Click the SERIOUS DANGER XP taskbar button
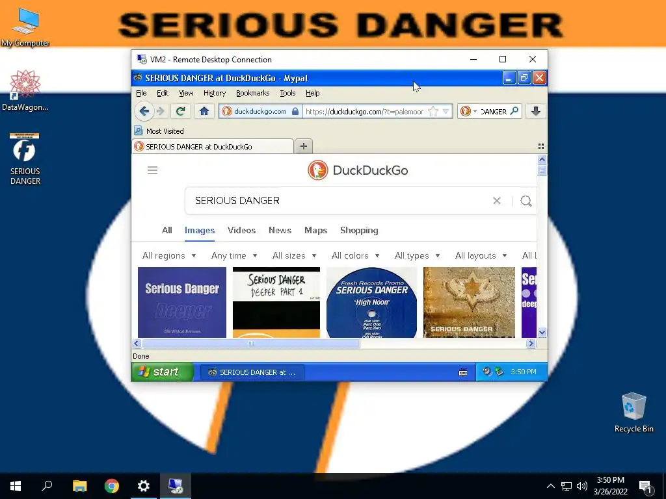This screenshot has height=499, width=666. pyautogui.click(x=252, y=372)
